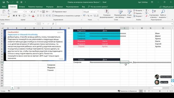Switch to the Рецензирование tab
This screenshot has width=174, height=98.
(72, 7)
